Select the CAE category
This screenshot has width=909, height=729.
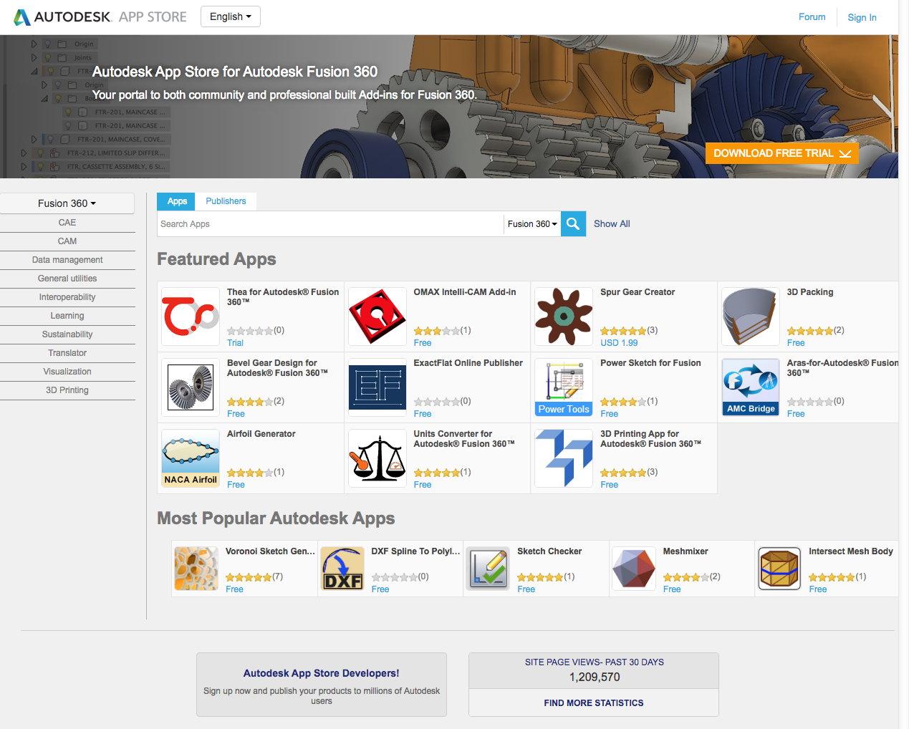pyautogui.click(x=67, y=223)
